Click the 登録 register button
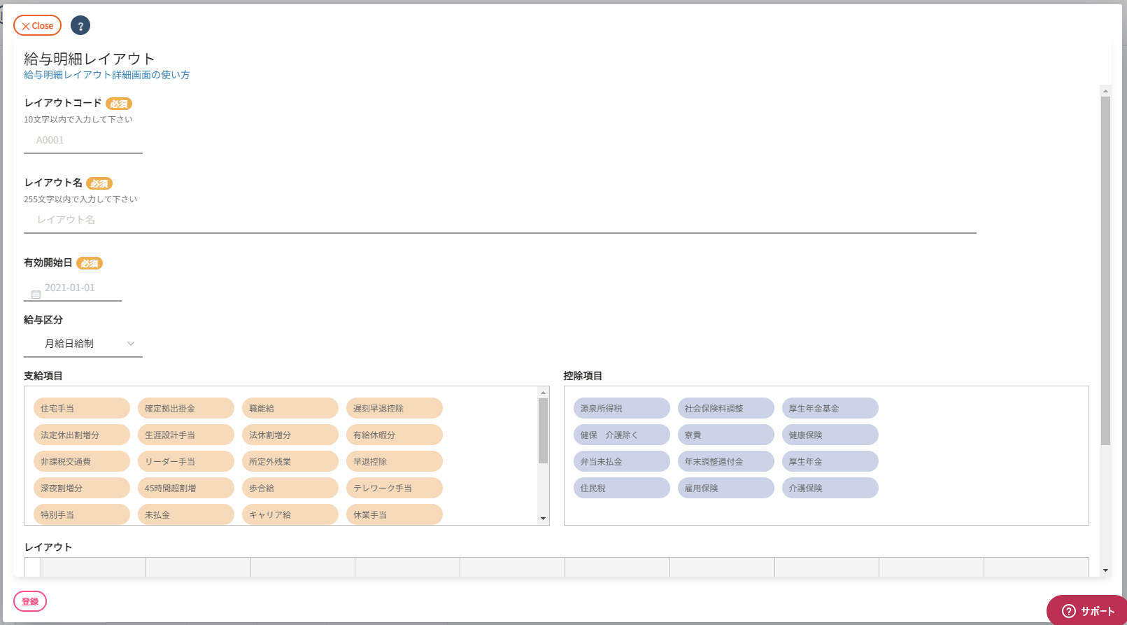The width and height of the screenshot is (1127, 625). [x=30, y=601]
